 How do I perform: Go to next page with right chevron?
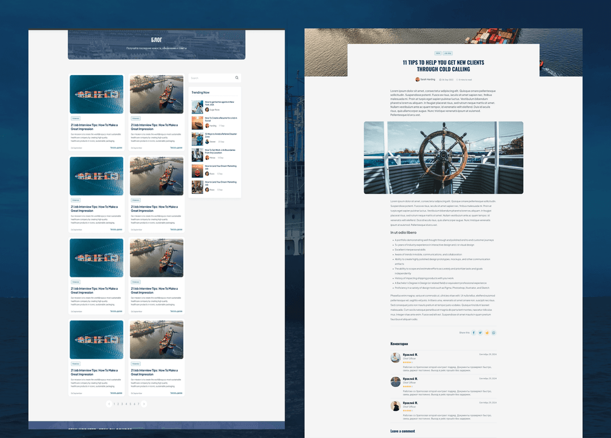pyautogui.click(x=144, y=404)
